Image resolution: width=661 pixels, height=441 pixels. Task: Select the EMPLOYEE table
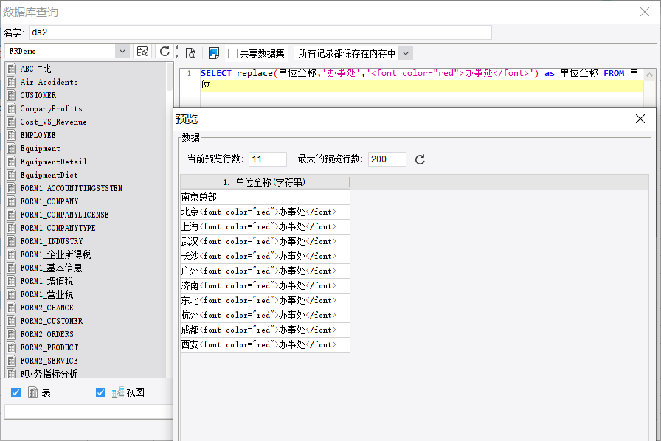(x=86, y=136)
